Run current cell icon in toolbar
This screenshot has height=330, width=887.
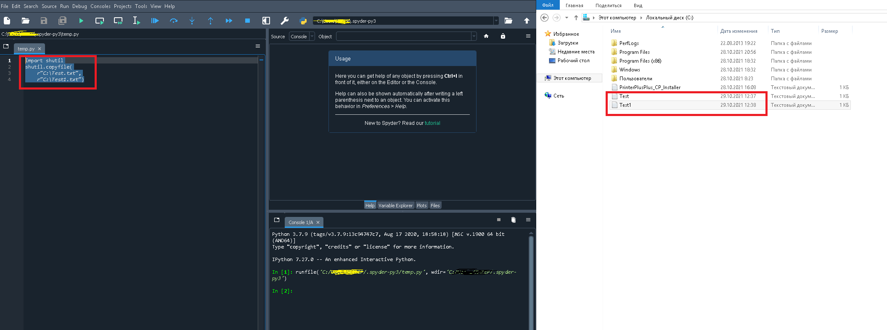pos(100,21)
